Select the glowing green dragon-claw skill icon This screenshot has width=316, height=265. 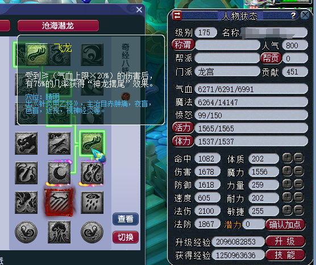92,143
